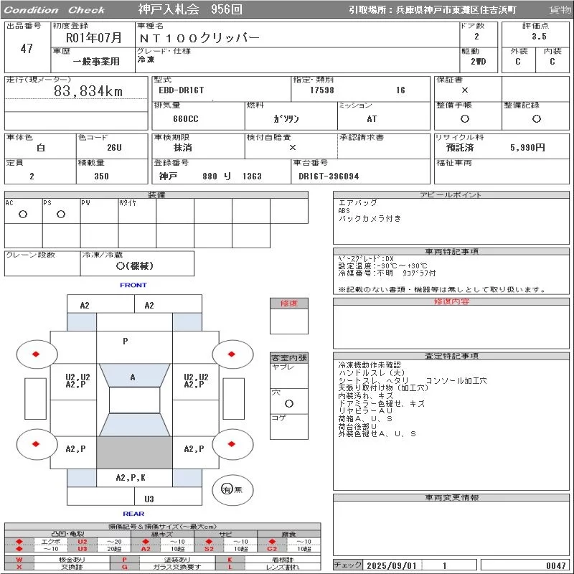Viewport: 574px width, 574px height.
Task: Toggle the AC equipment circle mark
Action: 23,214
